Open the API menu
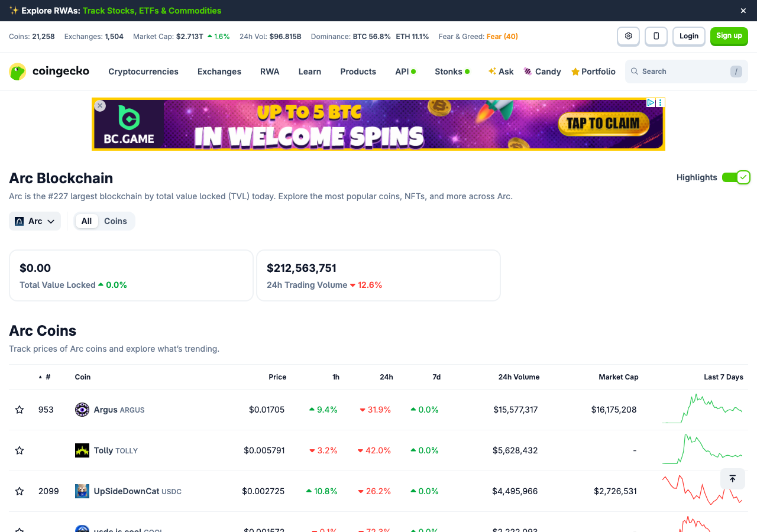This screenshot has width=757, height=532. (405, 72)
